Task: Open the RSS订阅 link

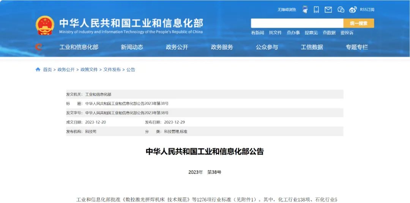Action: tap(367, 9)
